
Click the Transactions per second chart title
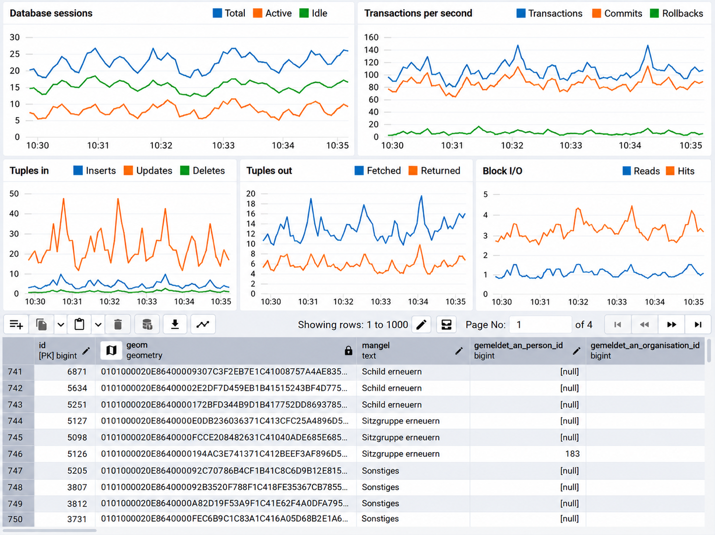[x=418, y=13]
